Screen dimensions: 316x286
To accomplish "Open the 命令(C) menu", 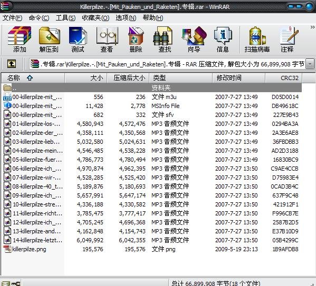I will coord(39,18).
